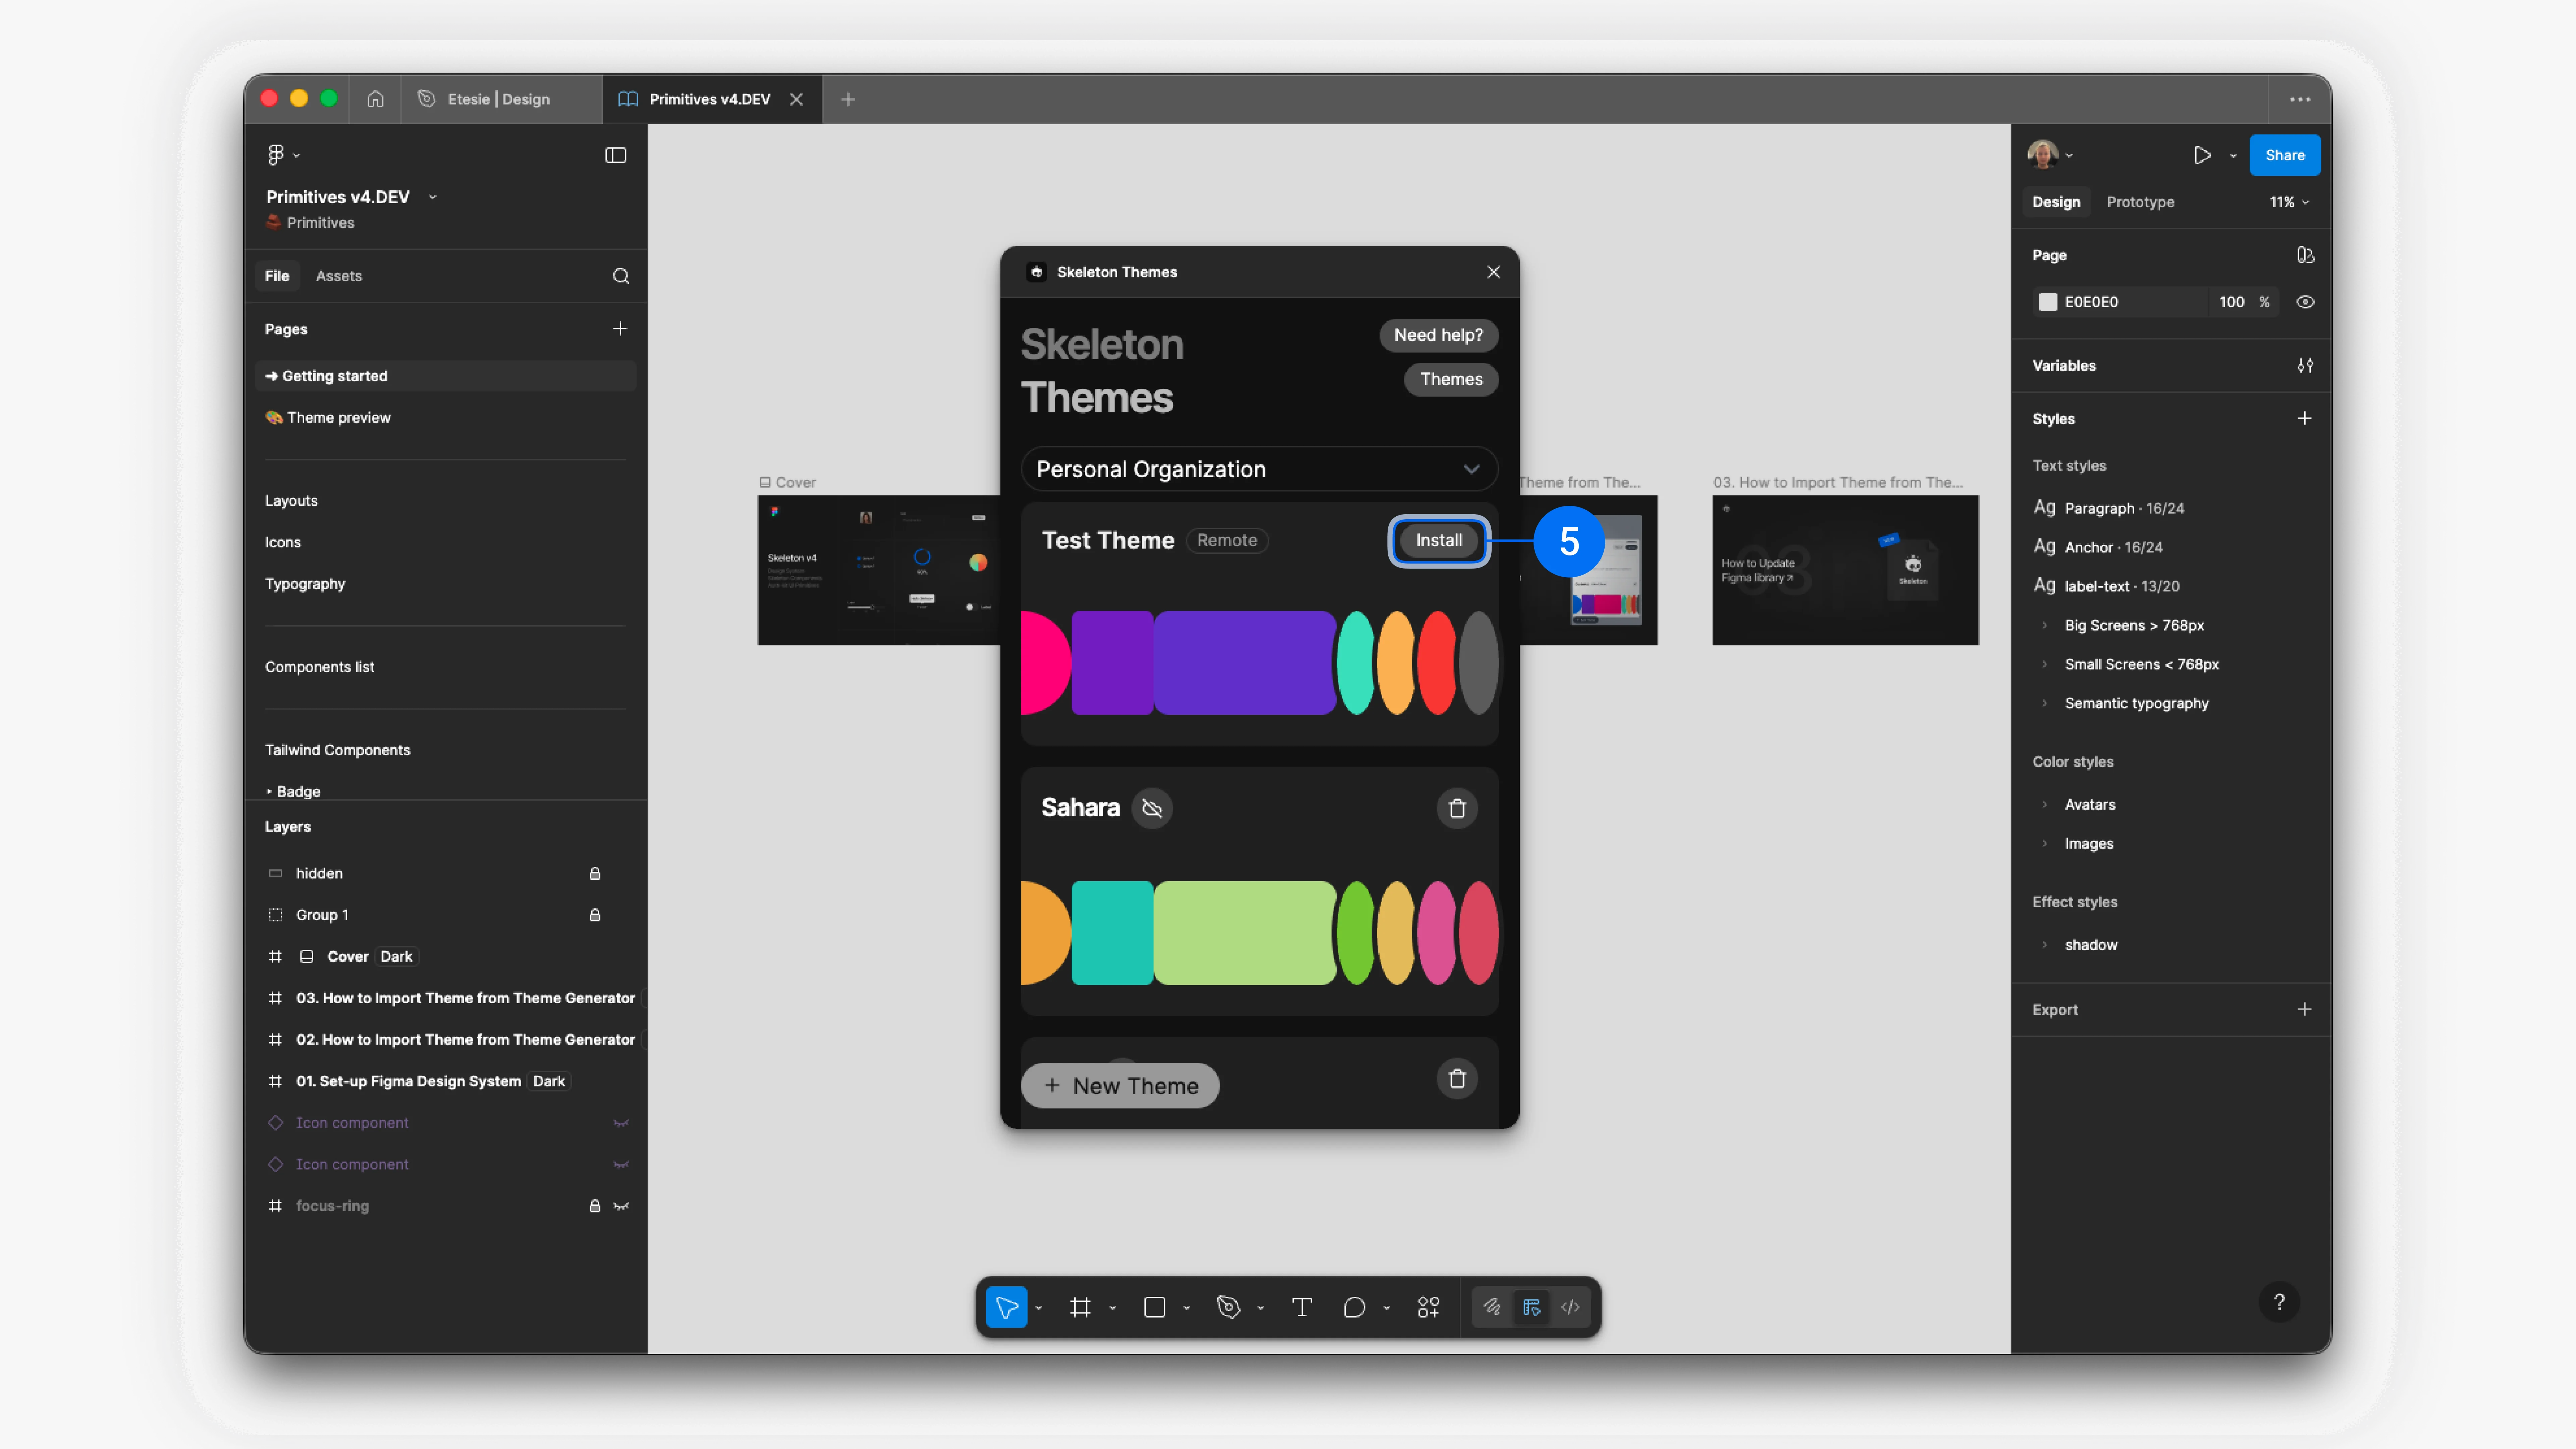Click the E0E0E0 page color swatch
Screen dimensions: 2576x1449
point(2048,302)
